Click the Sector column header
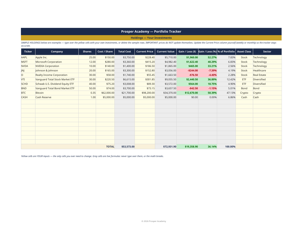Viewport: 307px width, 237px height. [x=267, y=52]
